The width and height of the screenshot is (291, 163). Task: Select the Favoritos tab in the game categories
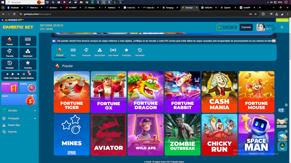(x=126, y=52)
